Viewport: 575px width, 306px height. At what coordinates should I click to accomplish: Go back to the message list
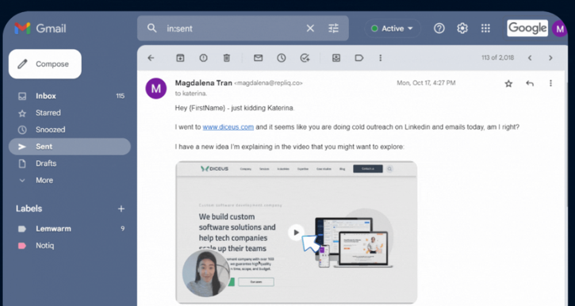(x=151, y=58)
